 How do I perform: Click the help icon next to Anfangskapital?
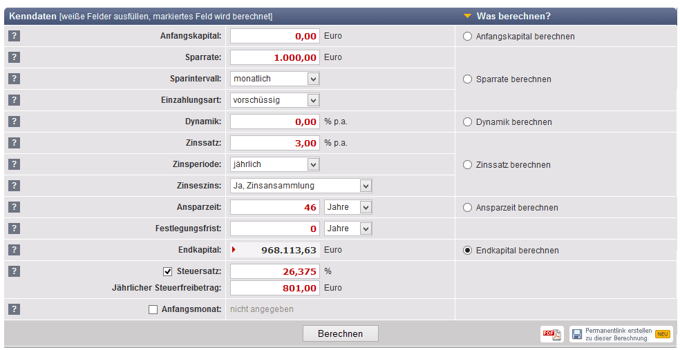(x=14, y=37)
